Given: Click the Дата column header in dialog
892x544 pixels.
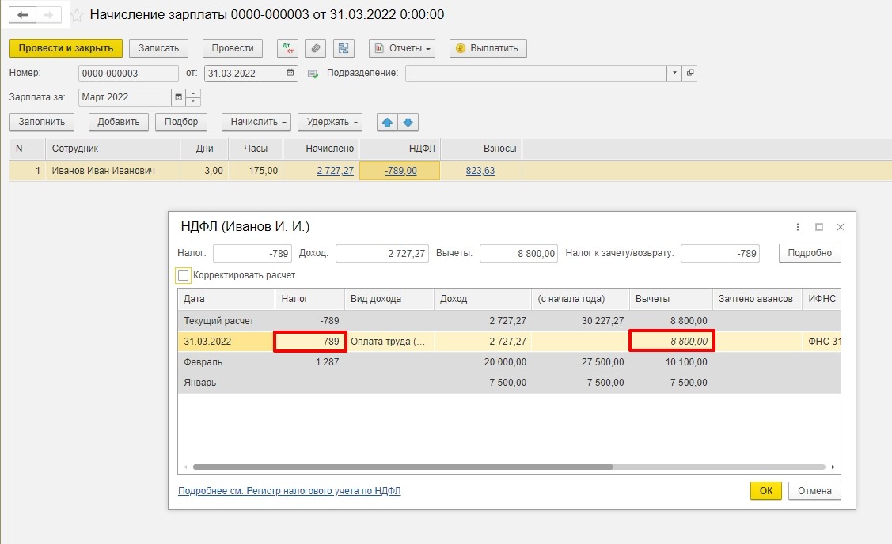Looking at the screenshot, I should [226, 299].
